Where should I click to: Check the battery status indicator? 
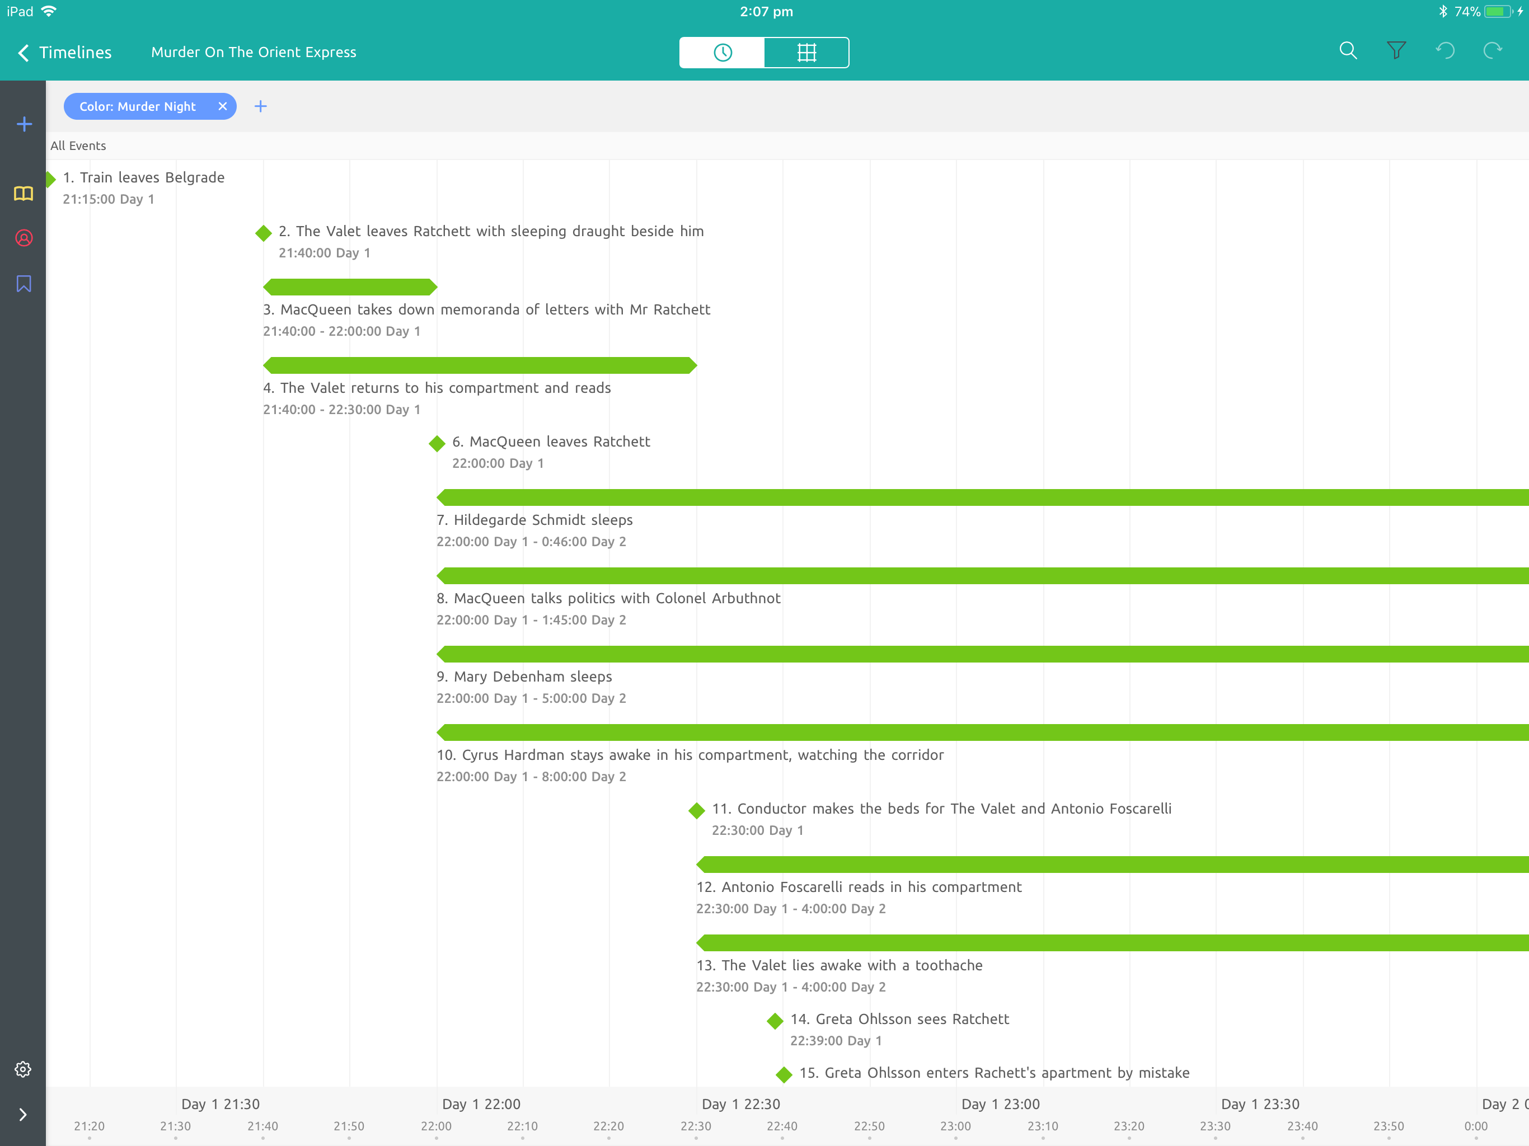tap(1499, 12)
